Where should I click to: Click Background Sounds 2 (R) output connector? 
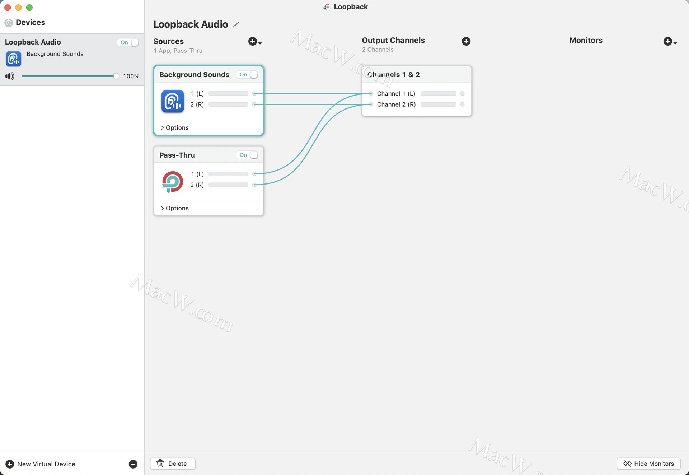click(x=254, y=104)
